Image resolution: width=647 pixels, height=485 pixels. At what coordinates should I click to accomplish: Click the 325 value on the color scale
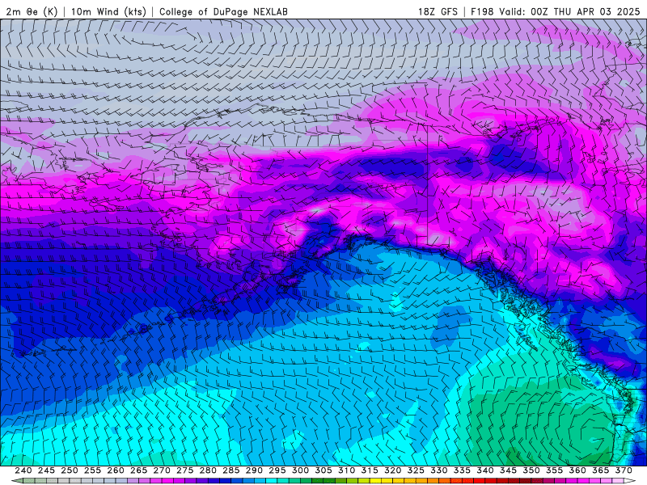416,470
